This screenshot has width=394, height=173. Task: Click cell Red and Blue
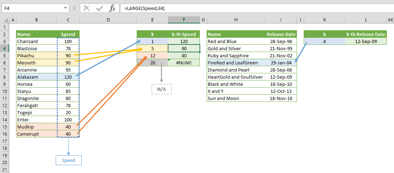point(236,41)
